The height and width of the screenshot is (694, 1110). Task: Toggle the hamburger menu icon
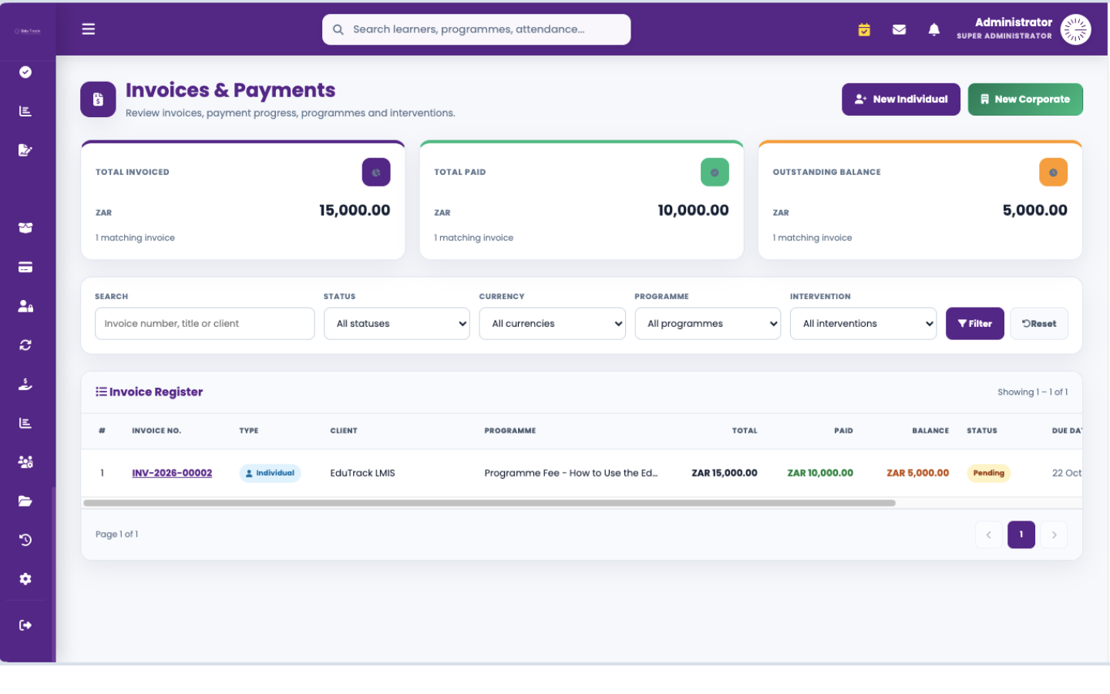[x=89, y=29]
